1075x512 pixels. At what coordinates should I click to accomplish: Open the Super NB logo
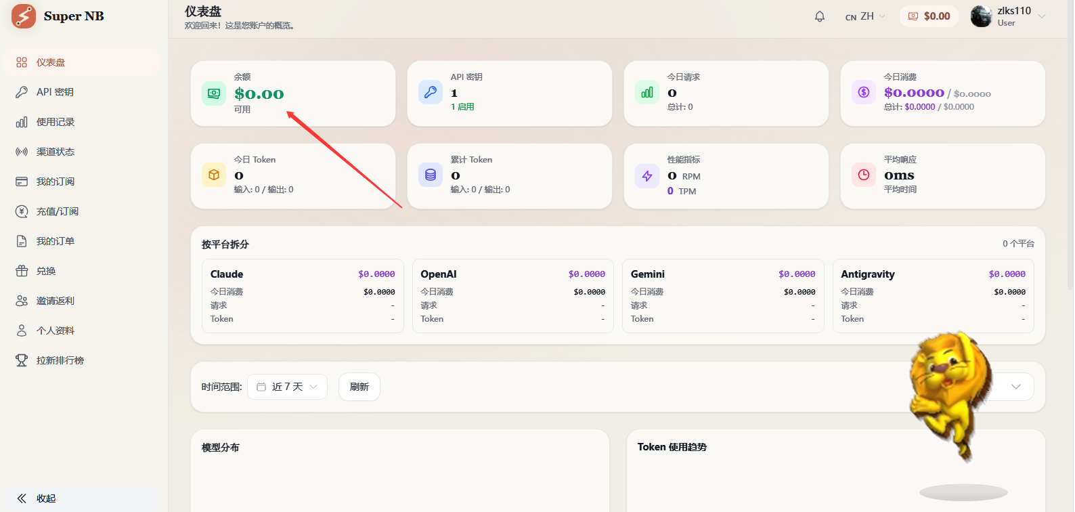24,16
